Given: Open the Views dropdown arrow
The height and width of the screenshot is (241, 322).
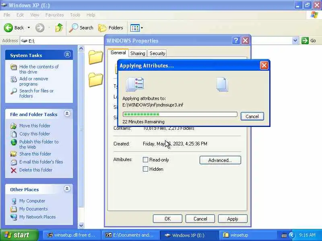Looking at the screenshot, I should [142, 28].
